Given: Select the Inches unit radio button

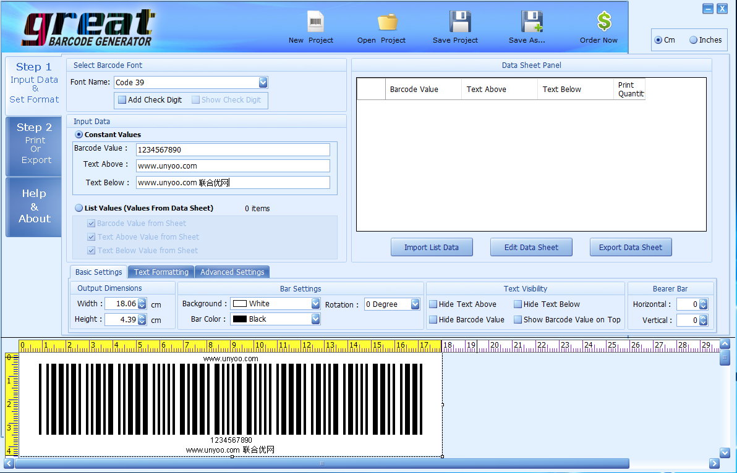Looking at the screenshot, I should pos(693,40).
